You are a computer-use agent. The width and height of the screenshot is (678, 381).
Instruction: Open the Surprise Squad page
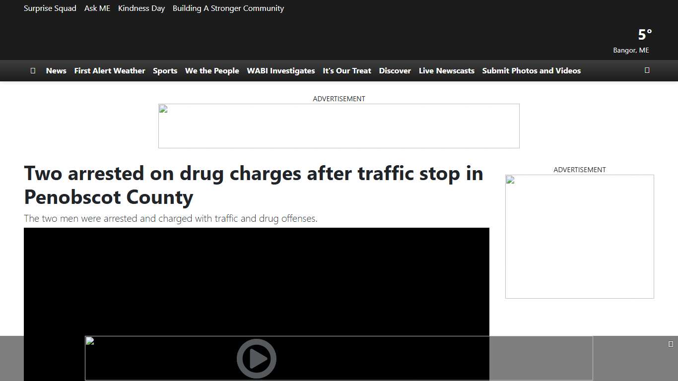[50, 8]
